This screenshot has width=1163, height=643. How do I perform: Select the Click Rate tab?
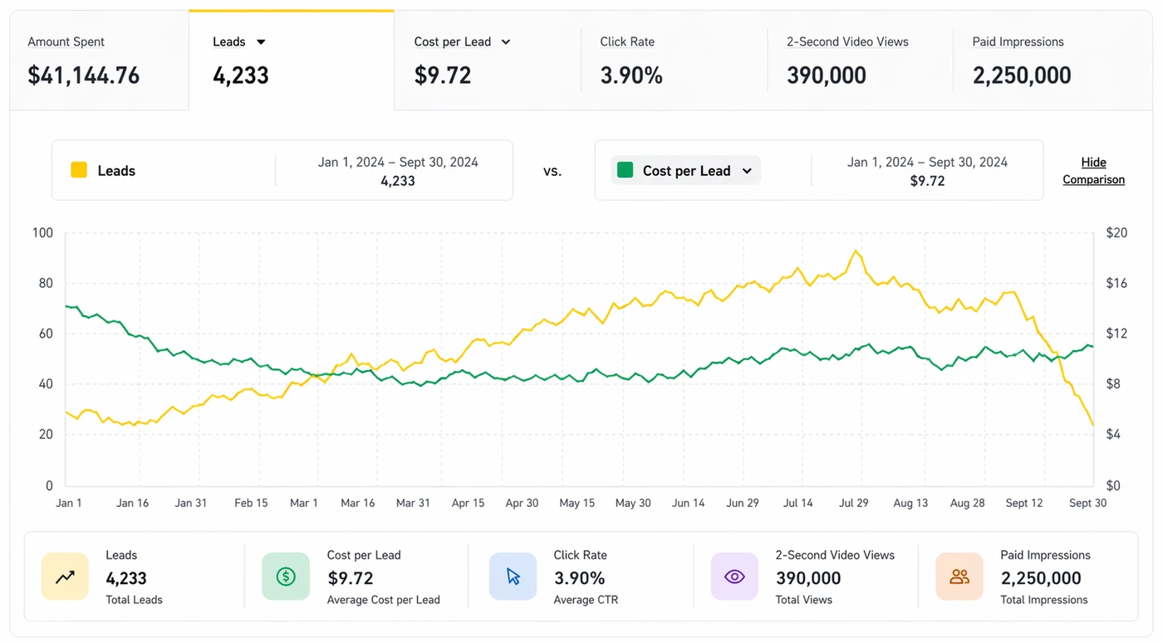(675, 61)
